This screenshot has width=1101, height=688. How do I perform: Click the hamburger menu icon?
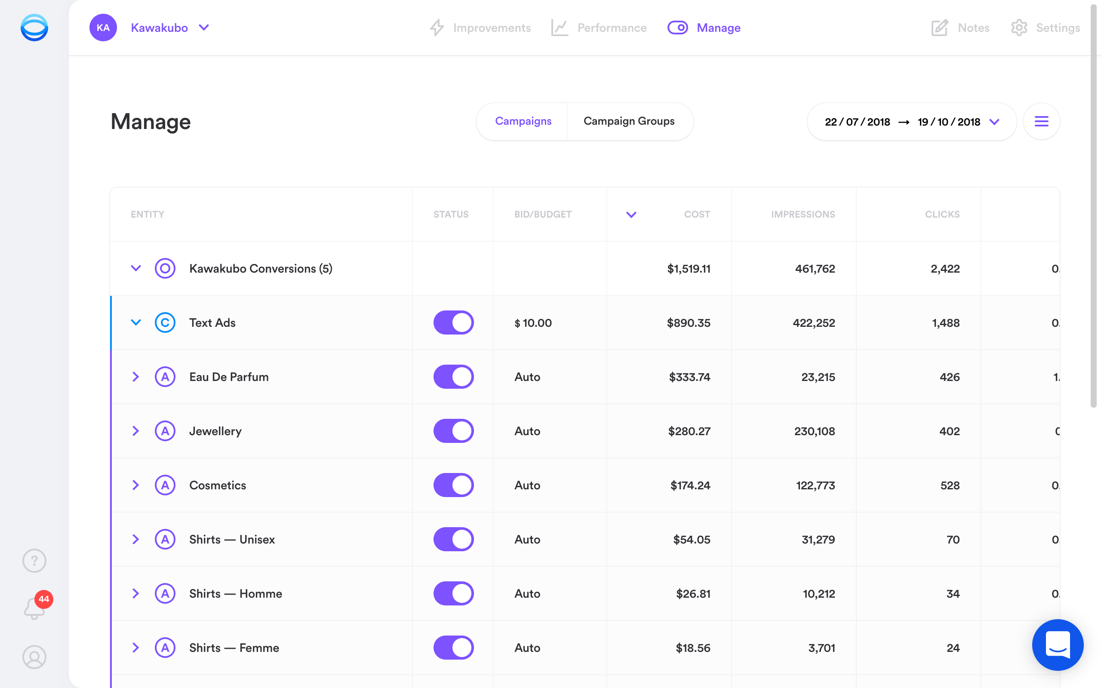[x=1042, y=121]
